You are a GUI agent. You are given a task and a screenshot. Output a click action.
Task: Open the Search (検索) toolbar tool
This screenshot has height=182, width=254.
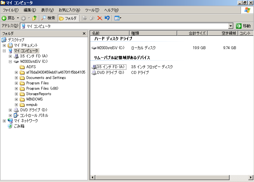tap(49, 18)
